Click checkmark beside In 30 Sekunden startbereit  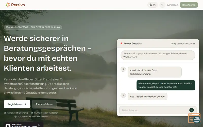point(32,113)
